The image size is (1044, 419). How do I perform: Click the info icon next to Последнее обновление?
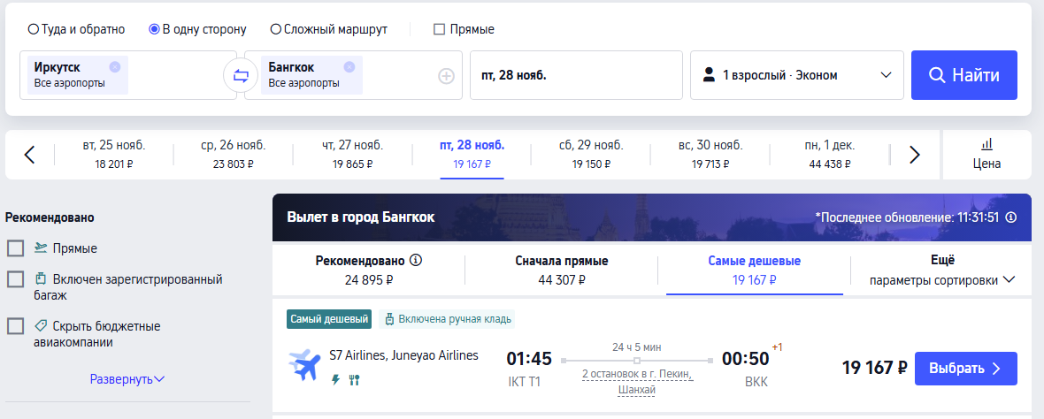click(x=1010, y=217)
